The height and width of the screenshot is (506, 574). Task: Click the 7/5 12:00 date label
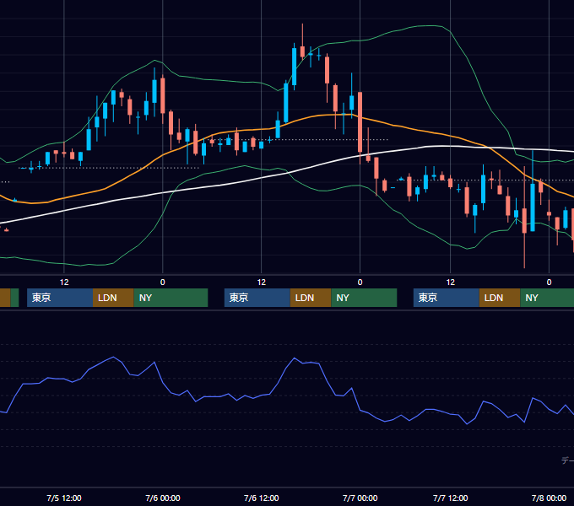64,498
